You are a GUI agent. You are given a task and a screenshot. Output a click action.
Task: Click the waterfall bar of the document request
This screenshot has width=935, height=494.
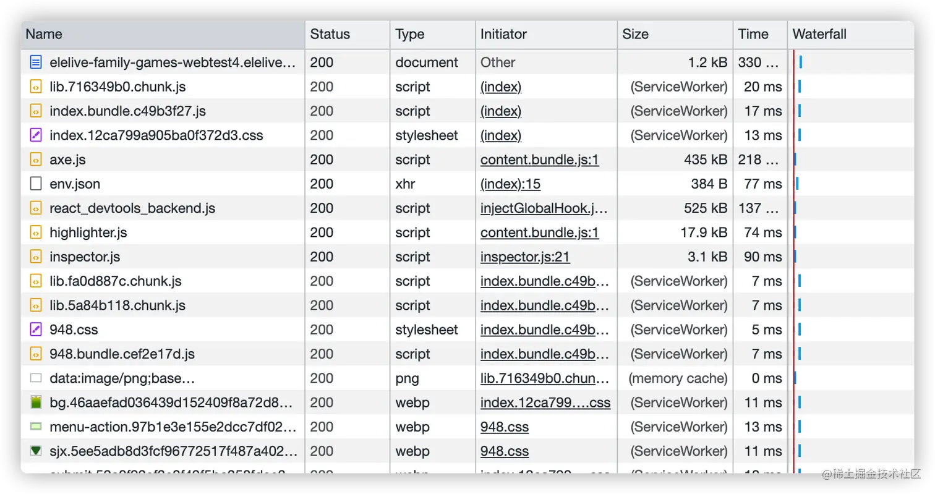coord(801,62)
